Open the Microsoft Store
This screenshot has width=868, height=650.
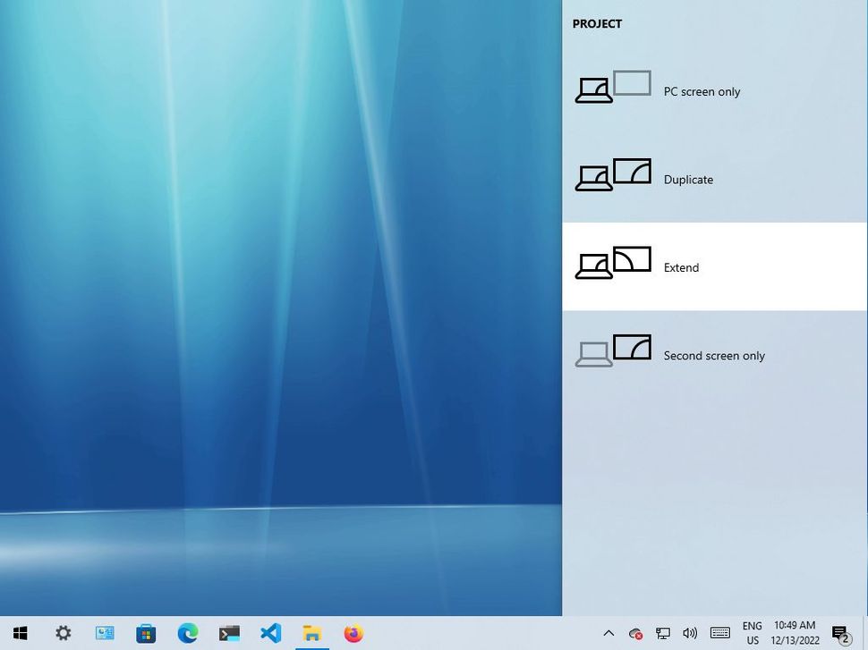click(146, 634)
